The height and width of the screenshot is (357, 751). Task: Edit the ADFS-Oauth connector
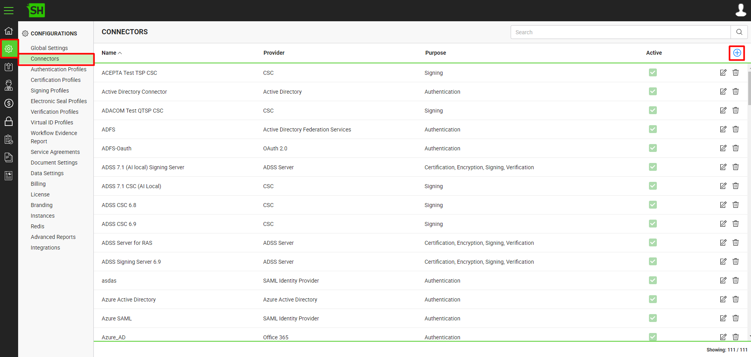723,148
